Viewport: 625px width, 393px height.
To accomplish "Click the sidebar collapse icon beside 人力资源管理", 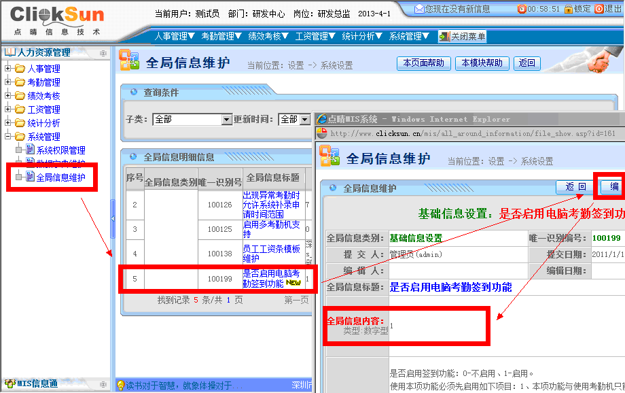I will click(x=103, y=52).
